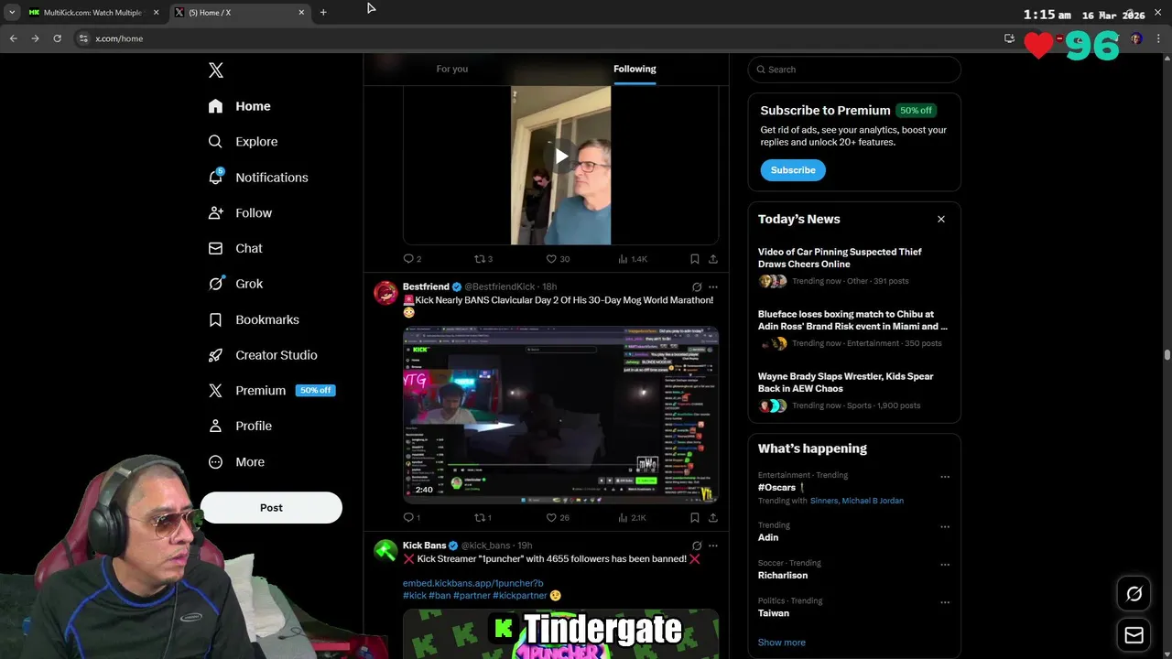Open the embed.kickbans.app/1puncher link
Image resolution: width=1172 pixels, height=659 pixels.
tap(473, 583)
